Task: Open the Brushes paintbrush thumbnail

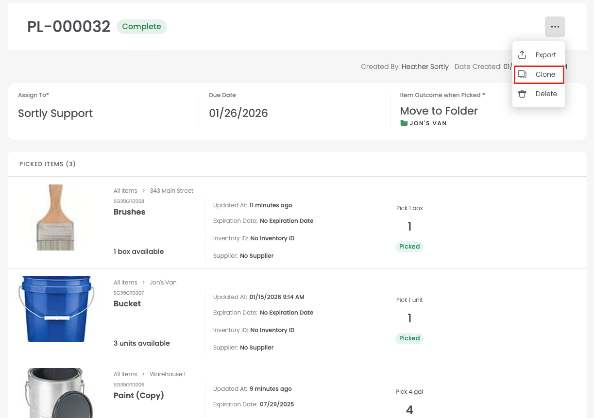Action: point(56,217)
